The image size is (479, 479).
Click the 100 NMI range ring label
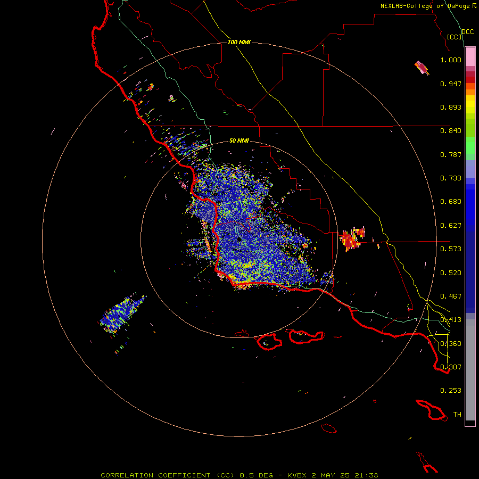point(239,42)
